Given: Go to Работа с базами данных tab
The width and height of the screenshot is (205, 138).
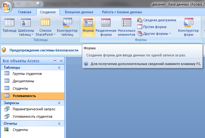Looking at the screenshot, I should [122, 12].
